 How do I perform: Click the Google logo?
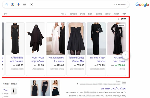[142, 5]
